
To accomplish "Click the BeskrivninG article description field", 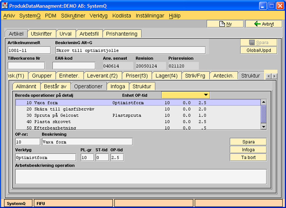I will 131,50.
